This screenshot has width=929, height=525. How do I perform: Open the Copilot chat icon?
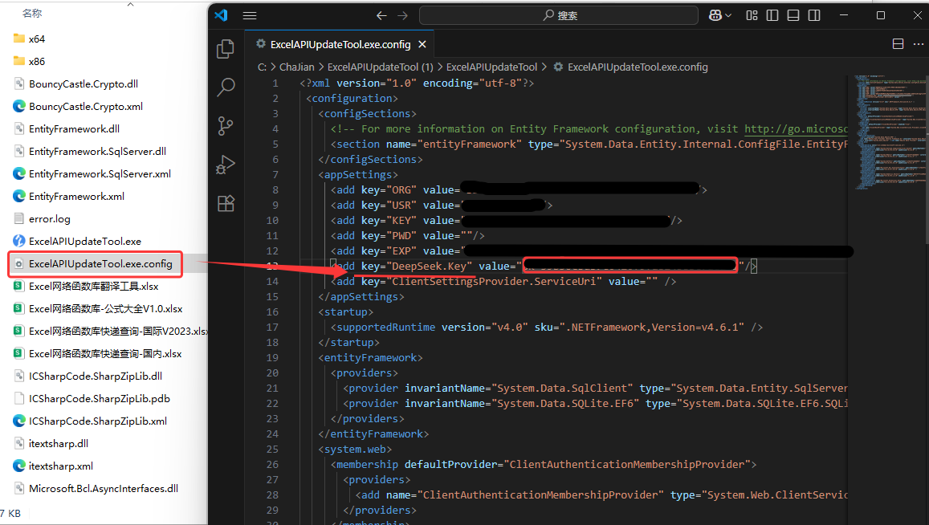click(715, 15)
